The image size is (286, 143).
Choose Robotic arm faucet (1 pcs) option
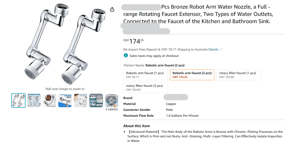(145, 75)
